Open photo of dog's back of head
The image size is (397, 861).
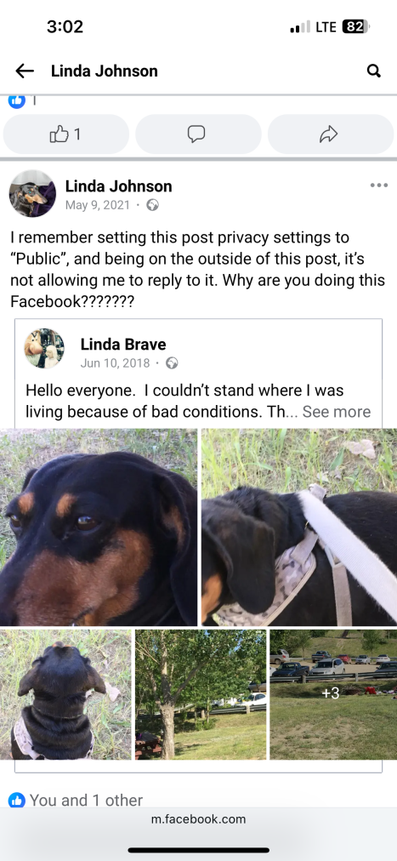click(65, 694)
